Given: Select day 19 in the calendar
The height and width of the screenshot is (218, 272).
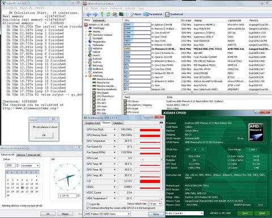Looking at the screenshot, I should click(22, 188).
